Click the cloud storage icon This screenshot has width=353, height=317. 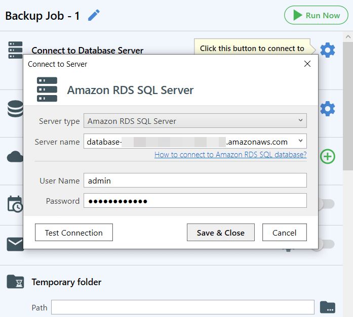click(x=15, y=157)
